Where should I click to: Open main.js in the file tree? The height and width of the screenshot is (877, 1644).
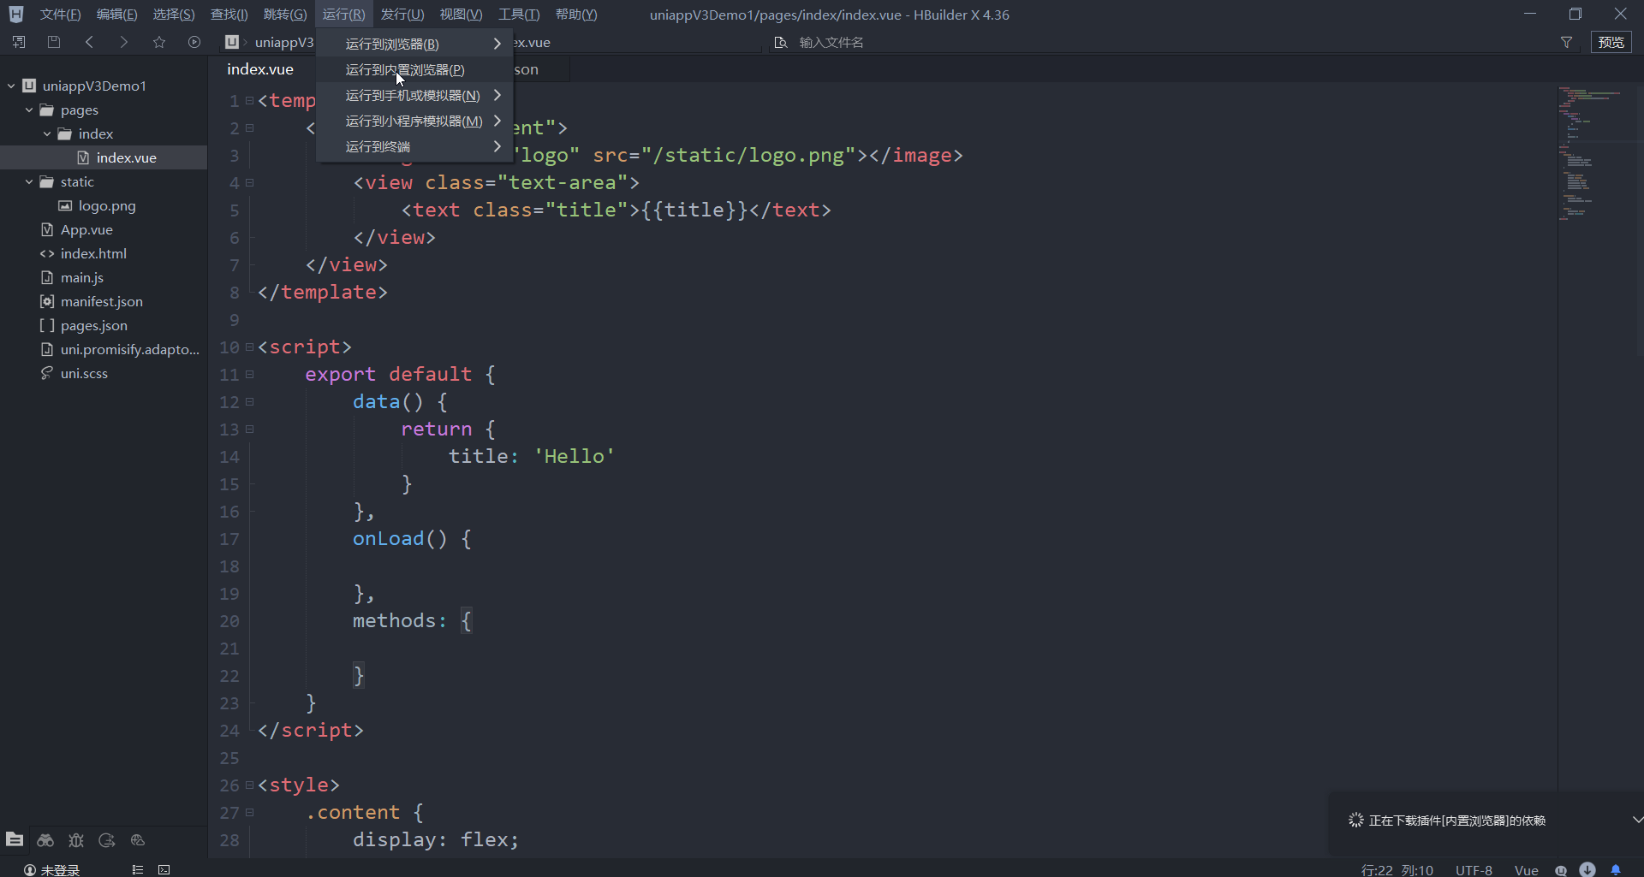tap(82, 277)
